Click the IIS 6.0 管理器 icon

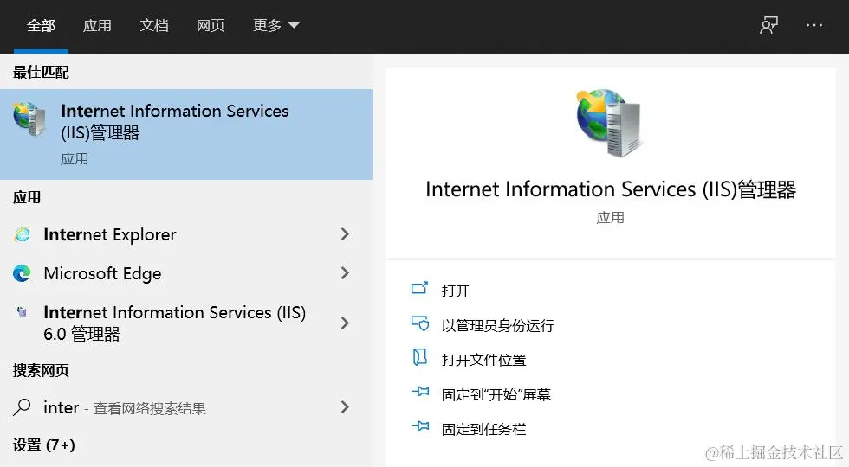point(22,312)
